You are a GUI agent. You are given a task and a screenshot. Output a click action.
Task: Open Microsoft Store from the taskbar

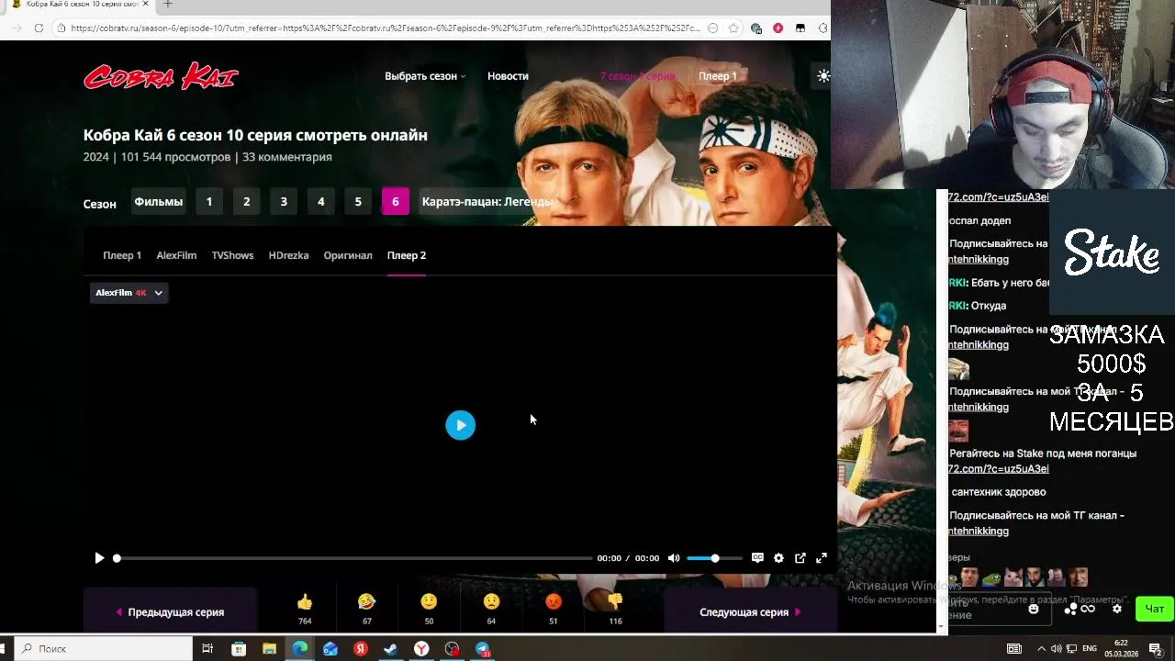[x=239, y=649]
